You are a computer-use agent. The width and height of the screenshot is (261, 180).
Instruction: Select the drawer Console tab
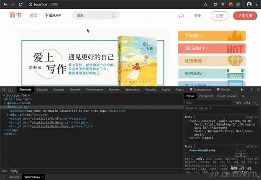[x=14, y=177]
